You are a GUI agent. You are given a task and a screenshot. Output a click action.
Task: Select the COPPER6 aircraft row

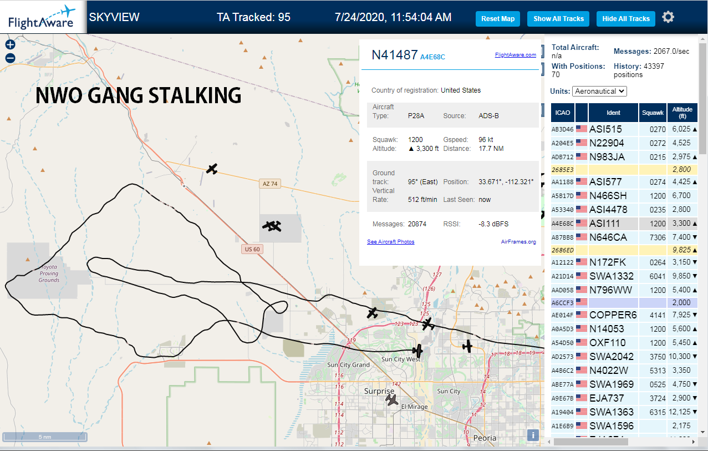tap(625, 315)
